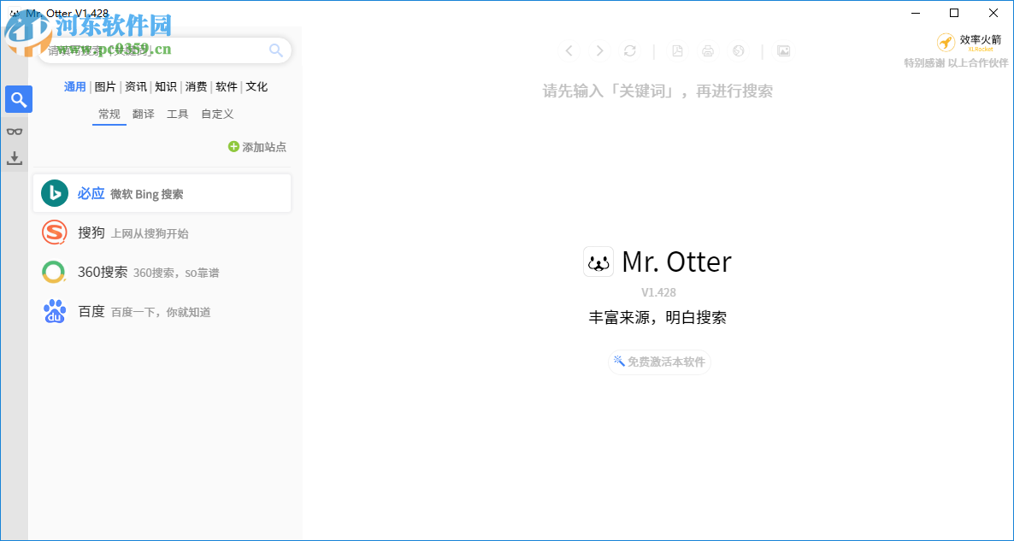The width and height of the screenshot is (1014, 541).
Task: Open the downloads panel in the sidebar
Action: tap(15, 158)
